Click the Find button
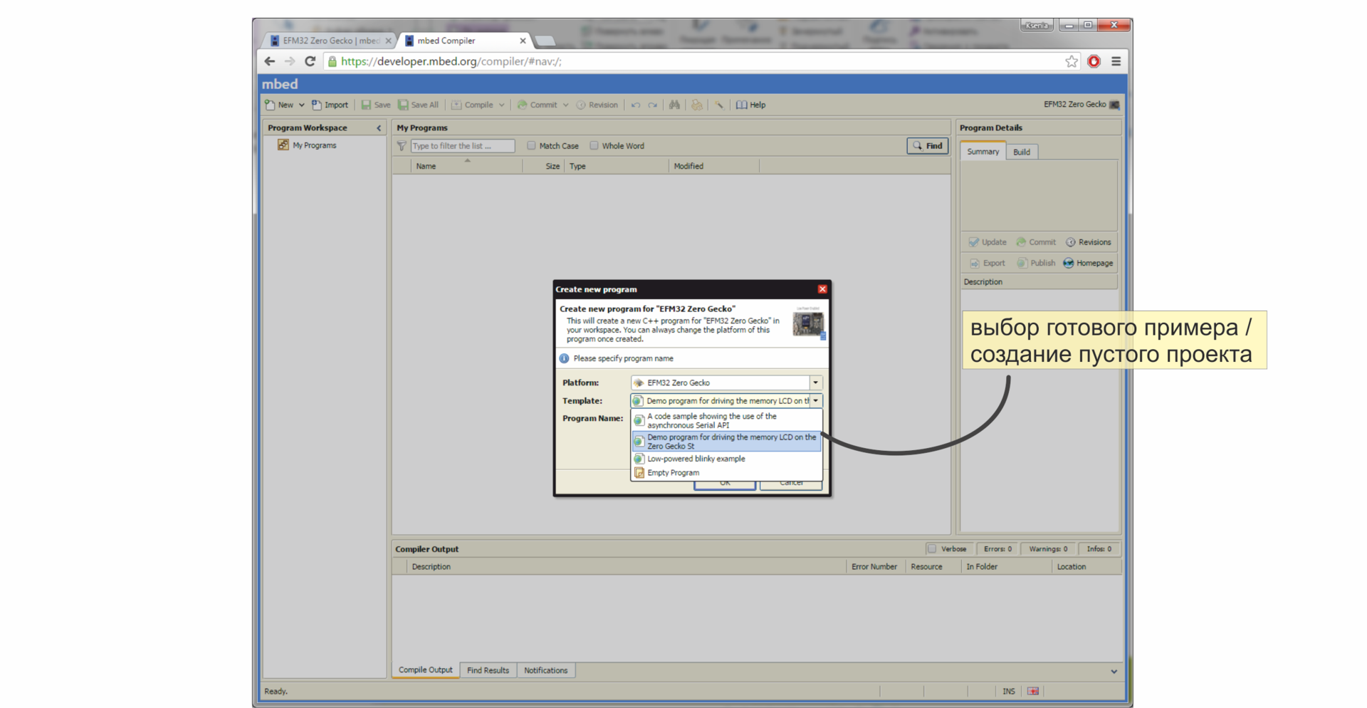Viewport: 1367px width, 708px height. click(928, 146)
